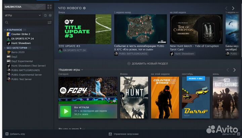Click the library search field

(x=28, y=23)
